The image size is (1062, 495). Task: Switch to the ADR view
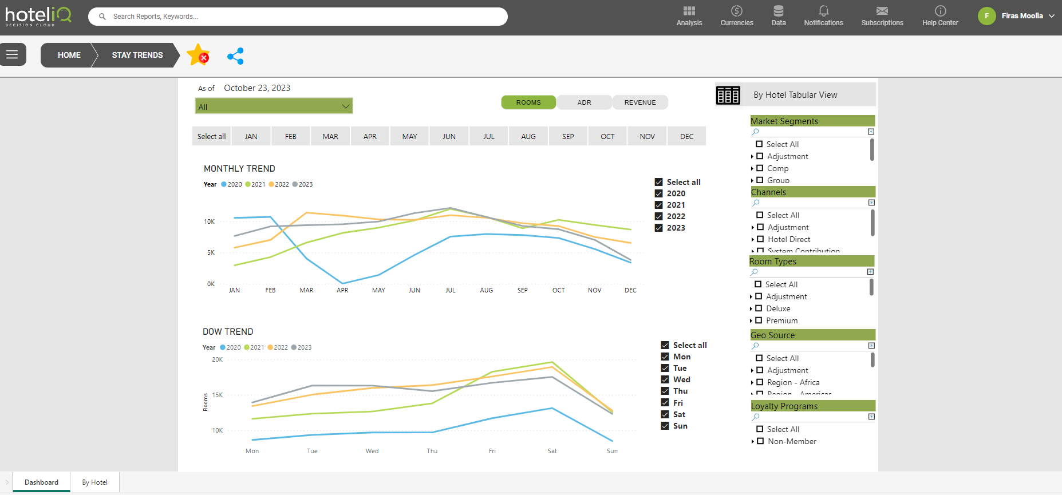[x=584, y=102]
